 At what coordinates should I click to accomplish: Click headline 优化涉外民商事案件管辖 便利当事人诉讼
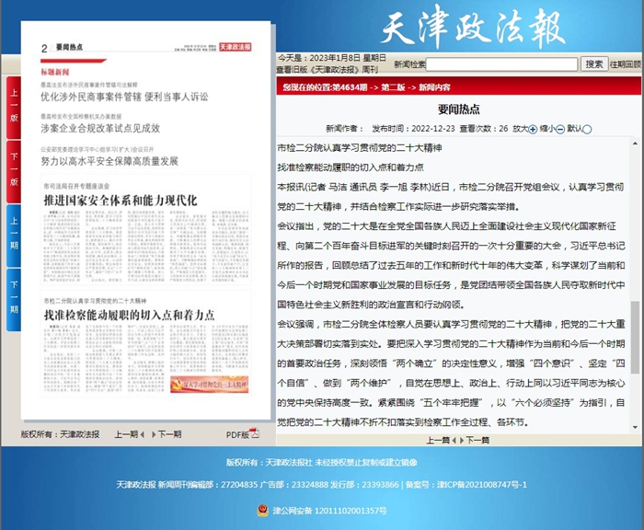[x=124, y=97]
